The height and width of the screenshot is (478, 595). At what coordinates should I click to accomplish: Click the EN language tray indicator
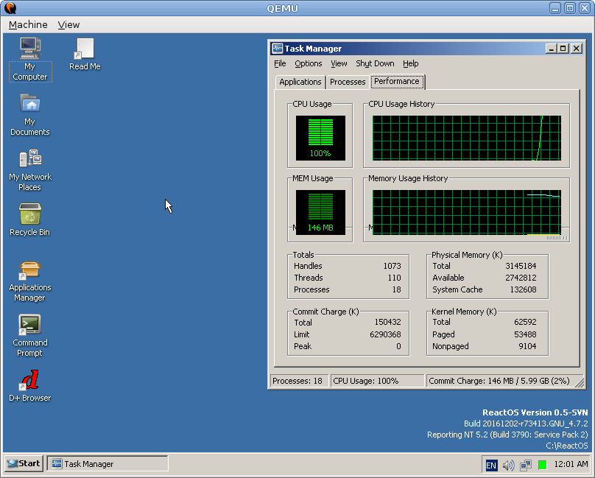pyautogui.click(x=491, y=465)
